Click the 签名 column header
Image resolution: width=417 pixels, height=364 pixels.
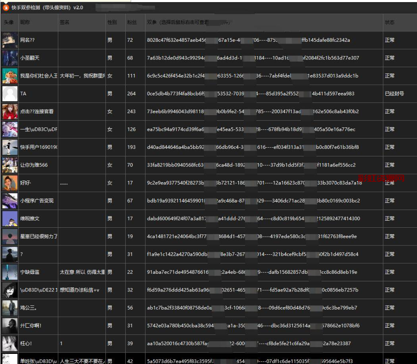point(65,22)
